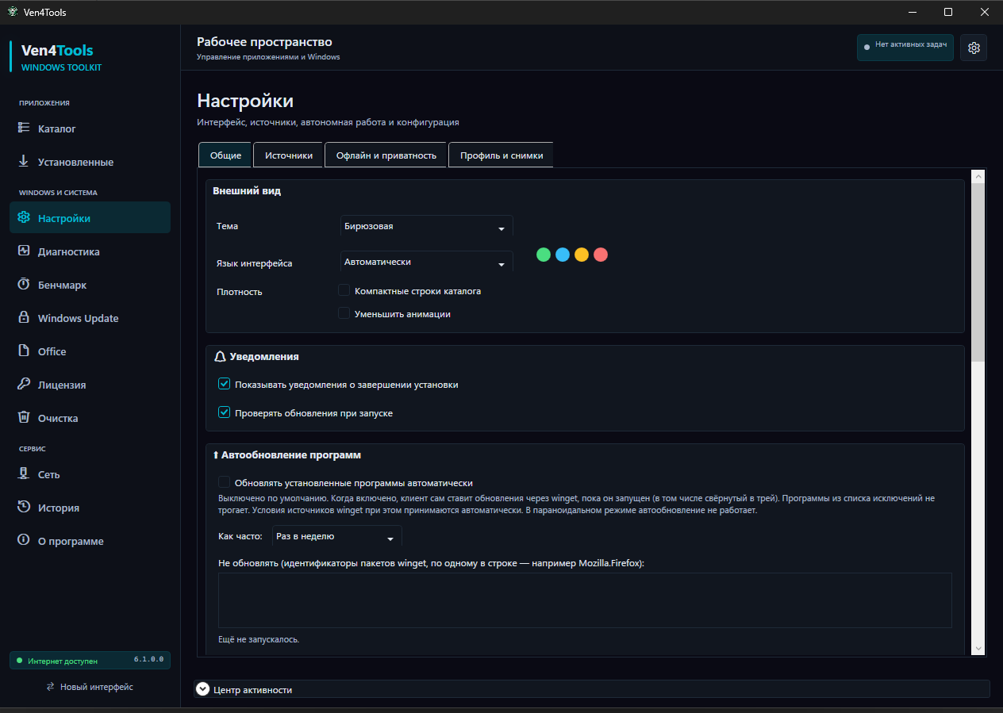Pick the red theme color swatch
Screen dimensions: 1003x713
tap(601, 255)
